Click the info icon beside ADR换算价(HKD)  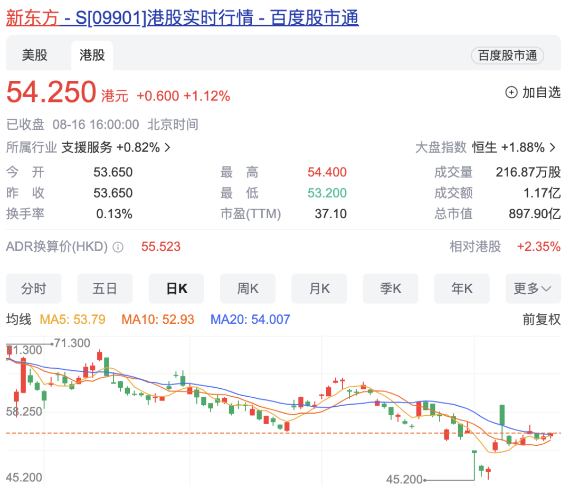pos(118,247)
